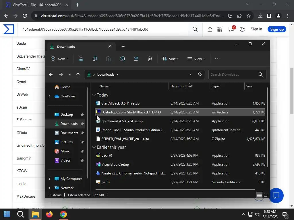Add a new Explorer tab

[123, 47]
